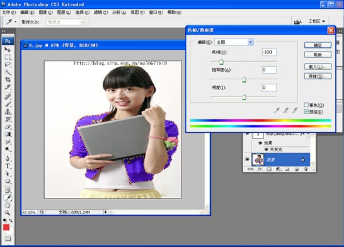Click the 载入(L)... button
The image size is (344, 247).
[318, 67]
